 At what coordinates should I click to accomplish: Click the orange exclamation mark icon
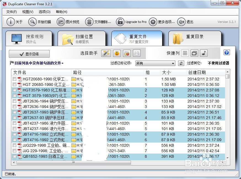pyautogui.click(x=117, y=53)
